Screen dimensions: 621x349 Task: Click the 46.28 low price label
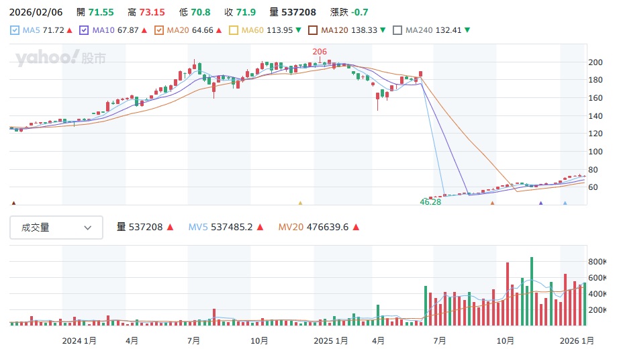[x=430, y=201]
